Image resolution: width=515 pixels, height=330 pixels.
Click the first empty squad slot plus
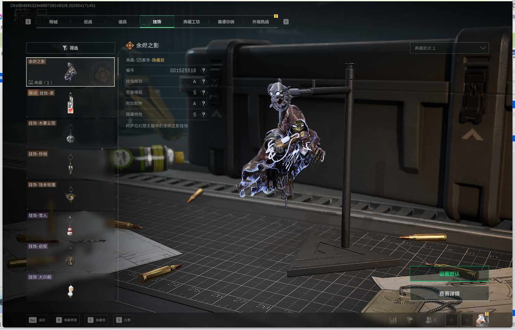click(x=451, y=320)
